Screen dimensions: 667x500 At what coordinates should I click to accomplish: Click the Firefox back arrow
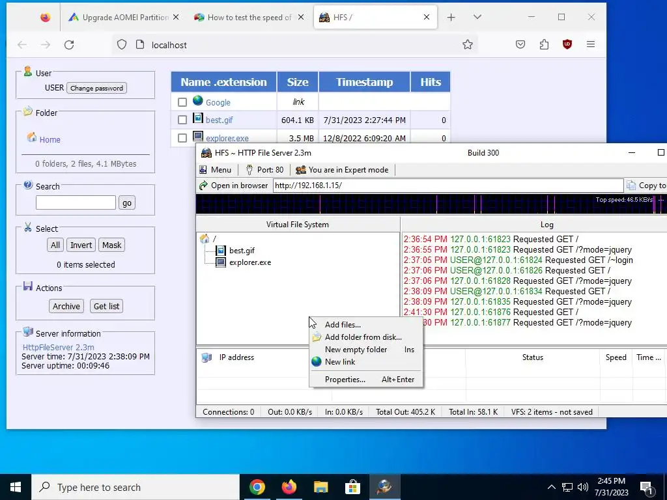click(x=22, y=45)
